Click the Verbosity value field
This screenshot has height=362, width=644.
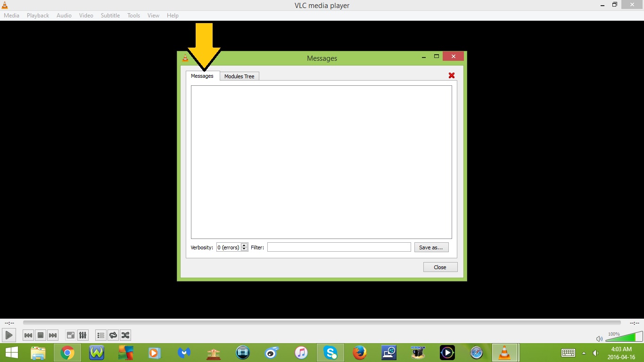click(229, 247)
